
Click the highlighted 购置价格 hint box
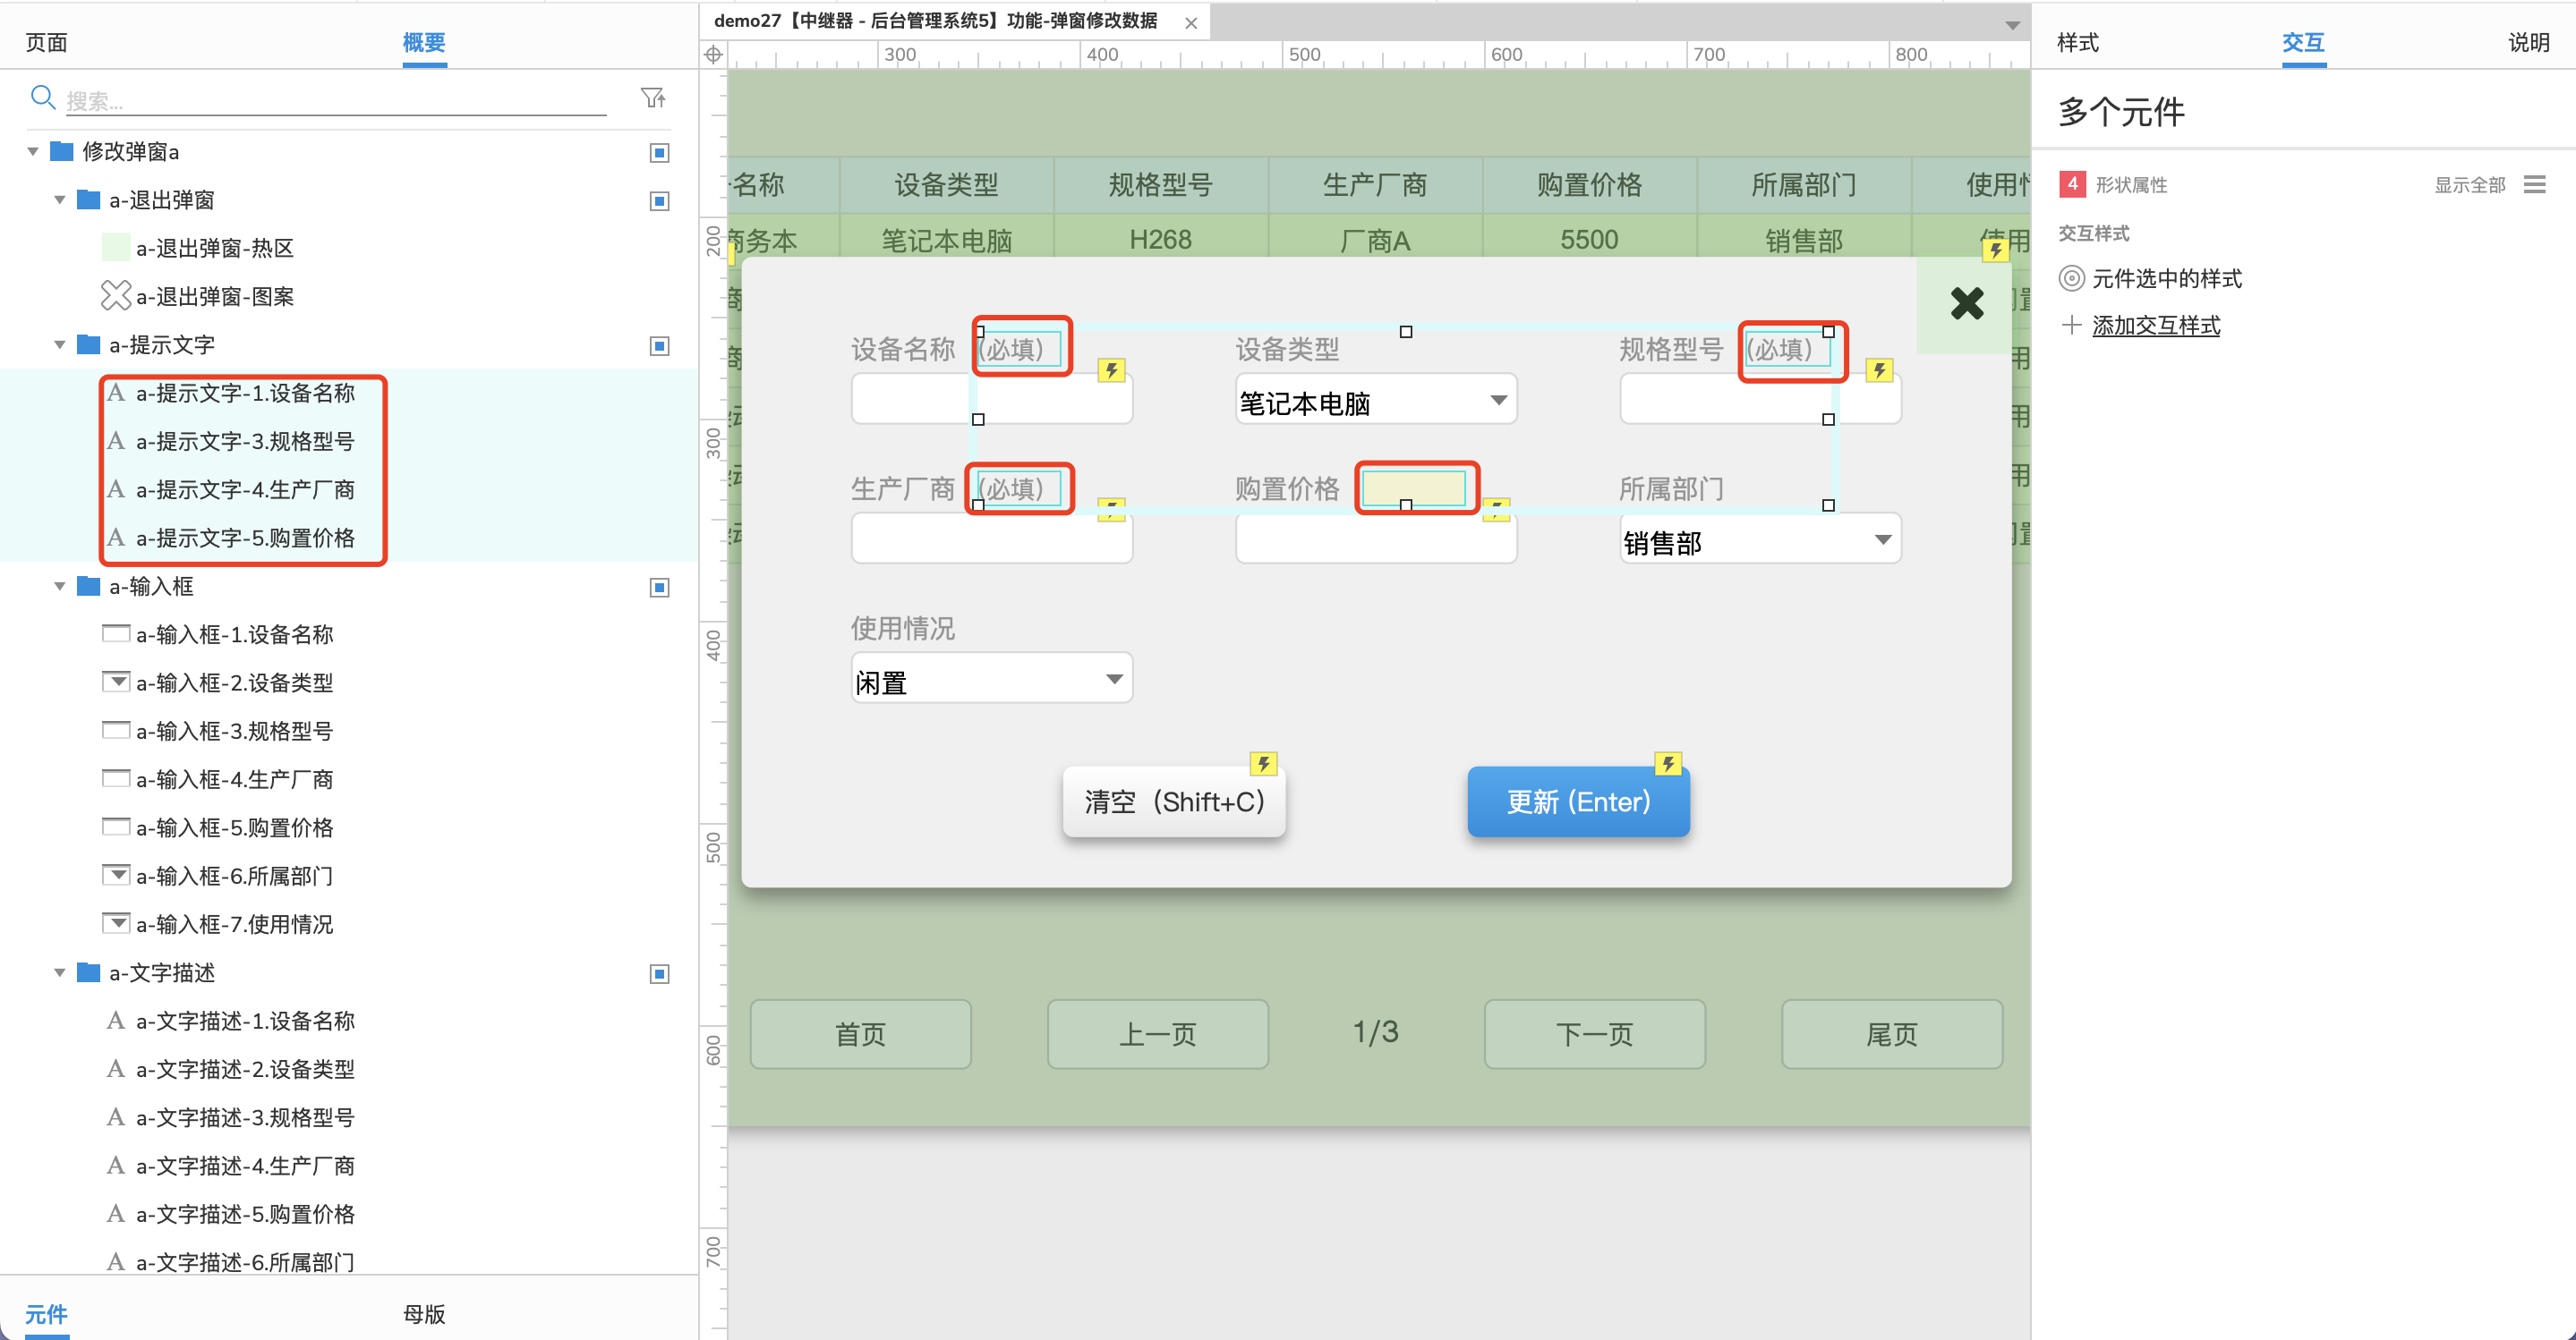click(x=1415, y=488)
